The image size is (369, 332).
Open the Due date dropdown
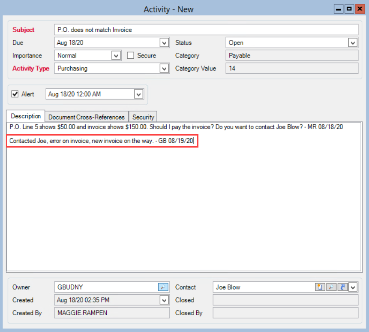pyautogui.click(x=164, y=42)
